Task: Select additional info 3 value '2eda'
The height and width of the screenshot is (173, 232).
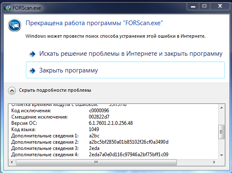Action: 94,148
